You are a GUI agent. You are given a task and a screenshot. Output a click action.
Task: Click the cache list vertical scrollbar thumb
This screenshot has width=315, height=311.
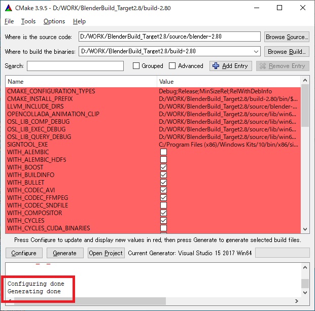pos(305,106)
